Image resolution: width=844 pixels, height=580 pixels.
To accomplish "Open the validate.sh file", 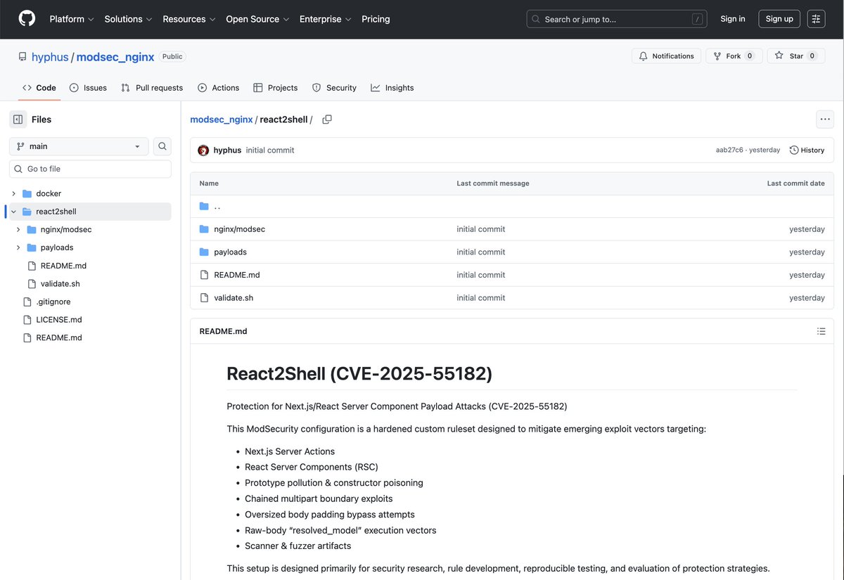I will (x=232, y=297).
